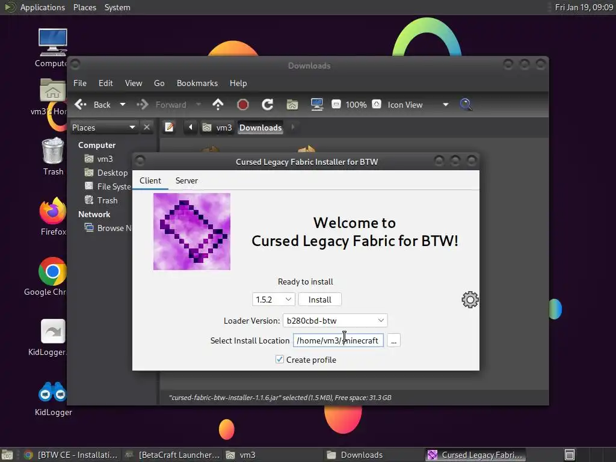Image resolution: width=616 pixels, height=462 pixels.
Task: Open the Bookmarks menu
Action: tap(197, 83)
